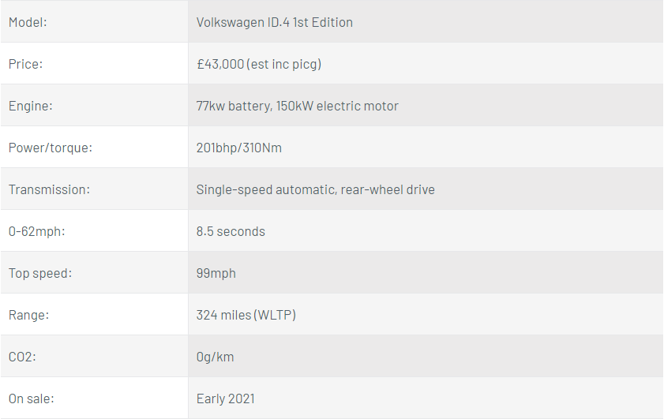Click the "Power/torque:" label
The image size is (664, 419).
click(x=51, y=148)
